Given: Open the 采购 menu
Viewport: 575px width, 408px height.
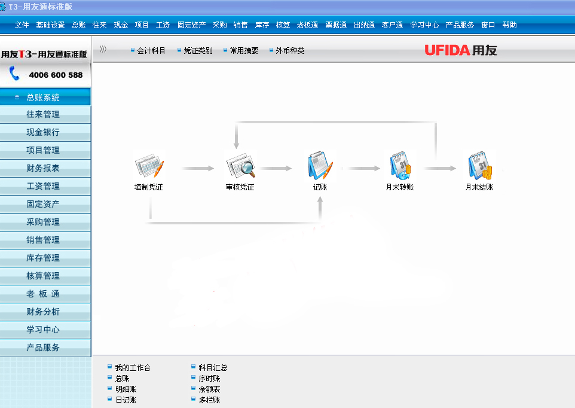Looking at the screenshot, I should point(219,25).
